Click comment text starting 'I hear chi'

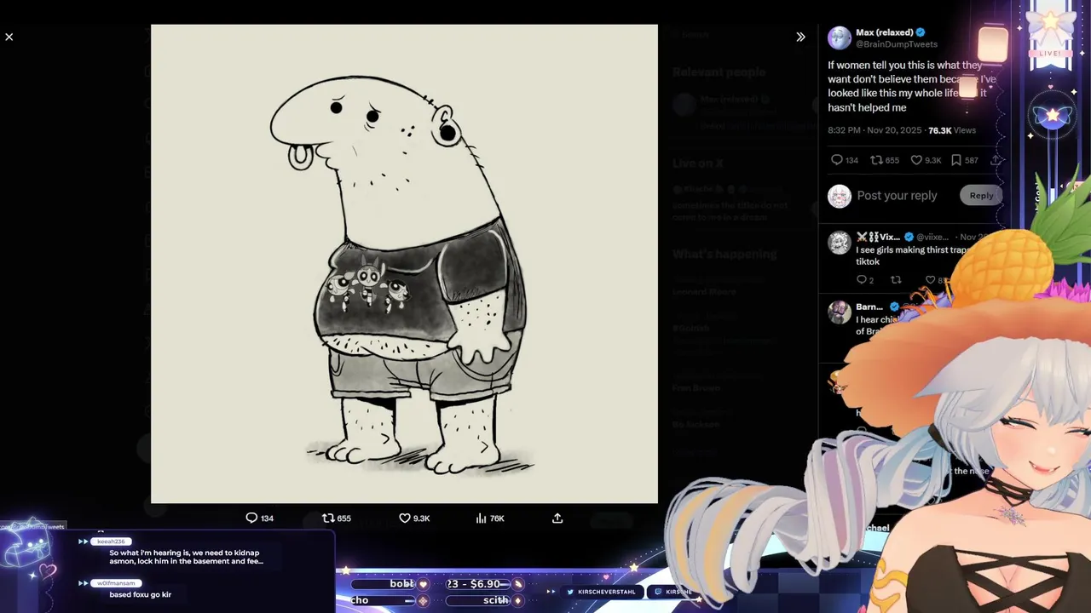[878, 325]
